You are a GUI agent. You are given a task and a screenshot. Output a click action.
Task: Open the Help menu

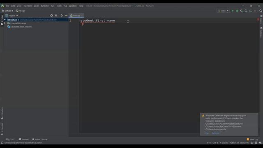coord(81,6)
